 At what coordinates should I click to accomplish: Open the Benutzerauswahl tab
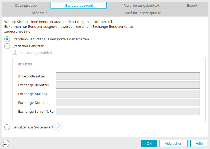[x=79, y=5]
